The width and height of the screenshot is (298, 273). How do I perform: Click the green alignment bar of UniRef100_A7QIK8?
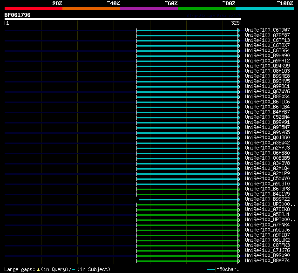pos(187,210)
